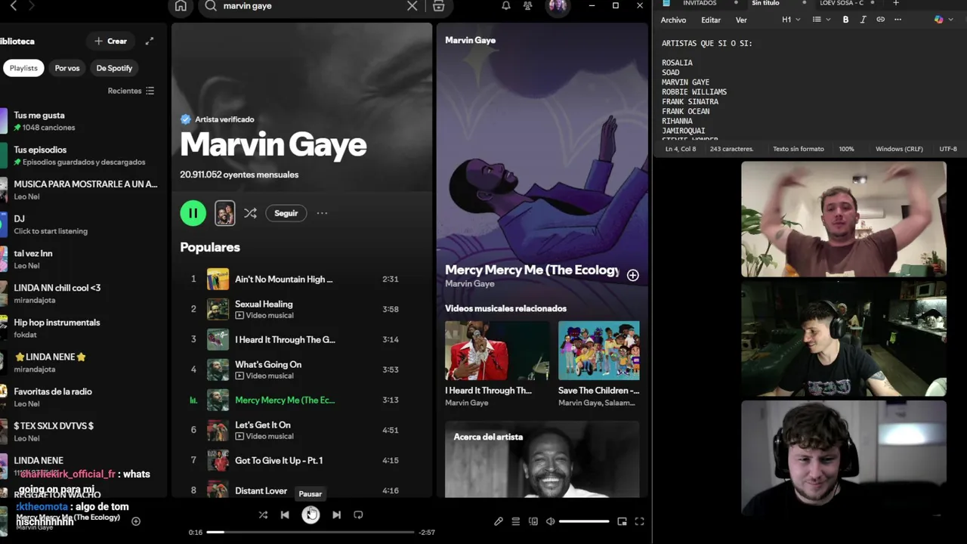Open 'Save The Children' video thumbnail
Image resolution: width=967 pixels, height=544 pixels.
click(598, 351)
